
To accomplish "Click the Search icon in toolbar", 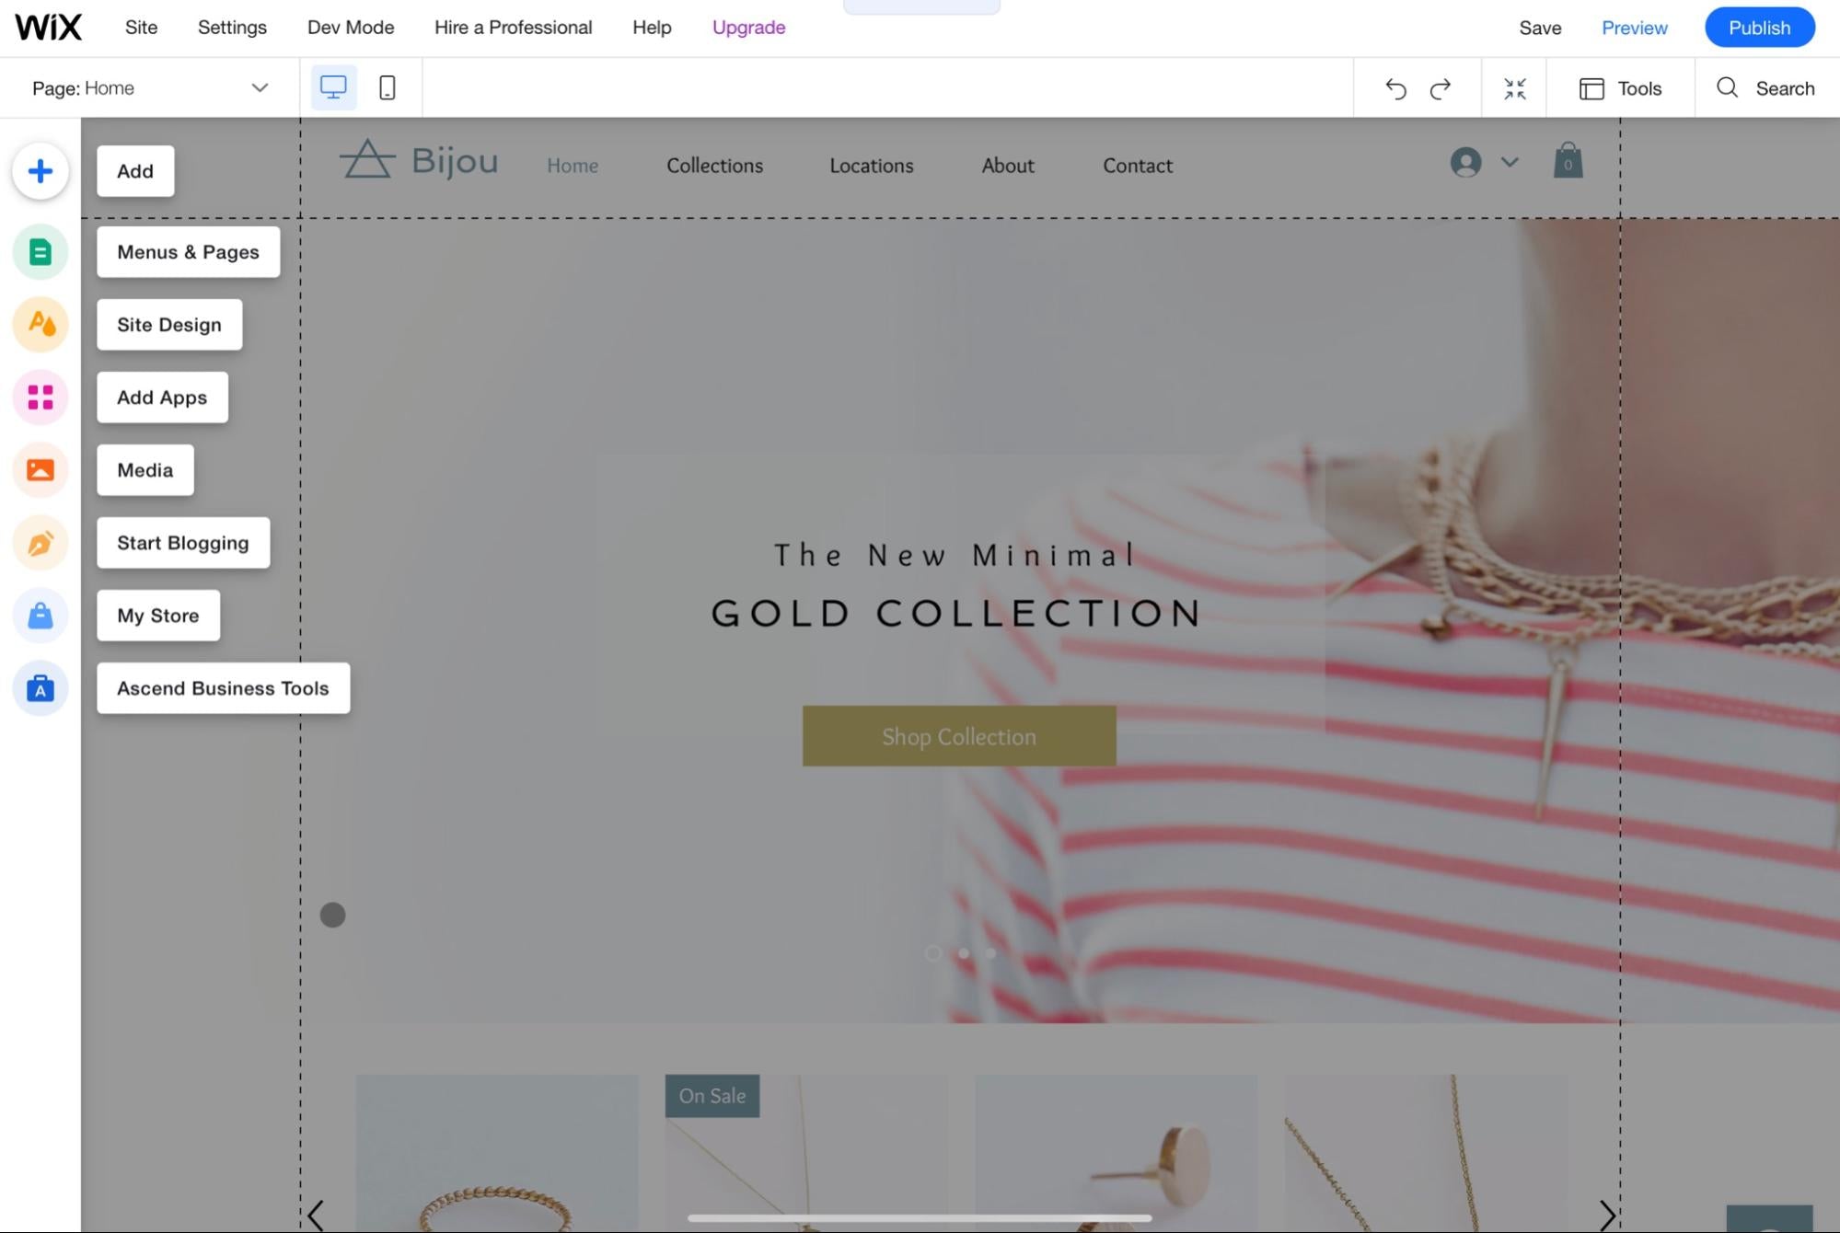I will pos(1730,88).
